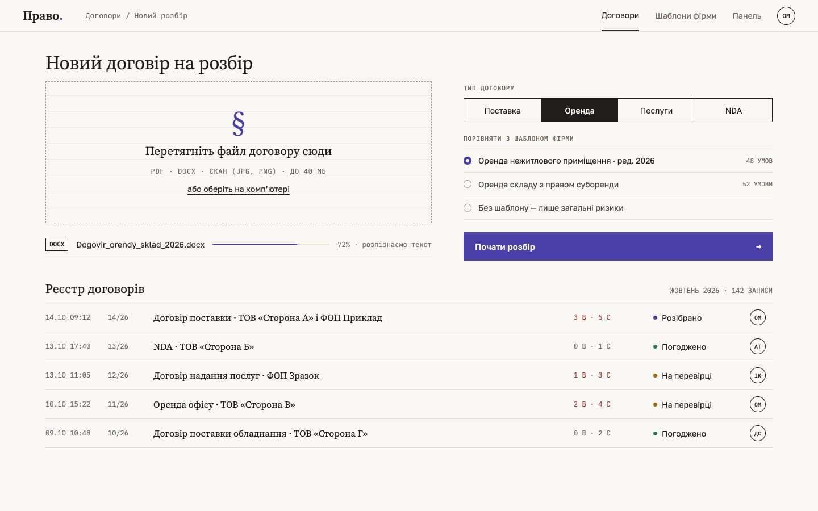The image size is (818, 511).
Task: Switch to Шаблони фірми tab
Action: [x=686, y=16]
